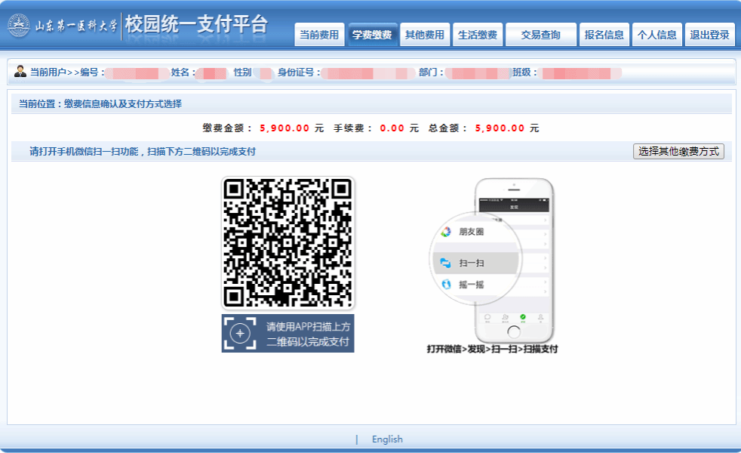Click the 摇一摇 icon in the phone illustration

(446, 285)
